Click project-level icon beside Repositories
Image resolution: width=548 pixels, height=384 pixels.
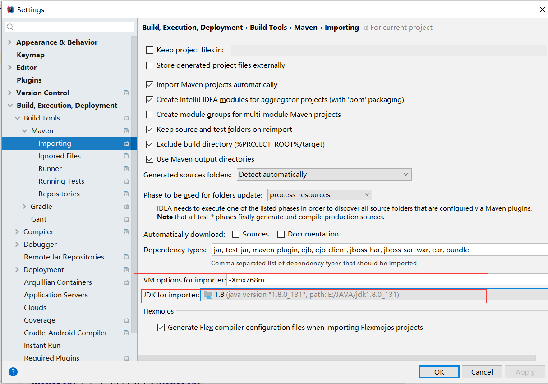[x=126, y=194]
